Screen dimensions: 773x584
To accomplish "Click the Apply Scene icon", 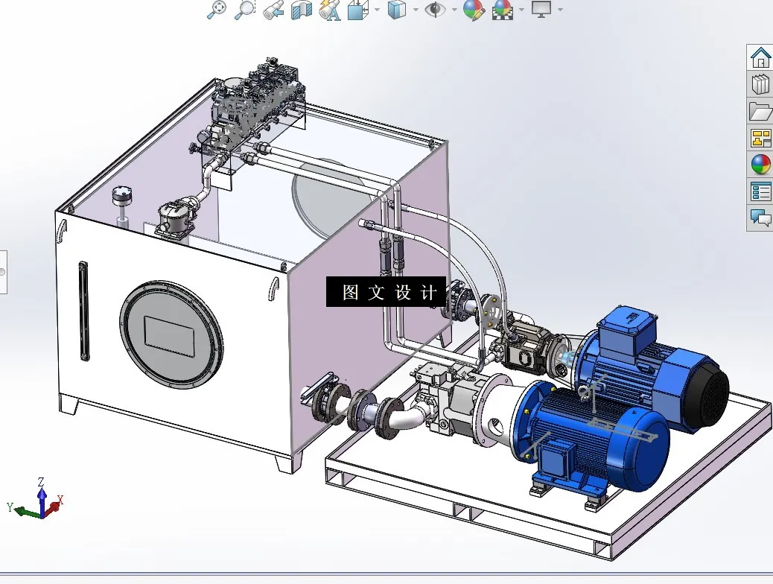I will [503, 10].
